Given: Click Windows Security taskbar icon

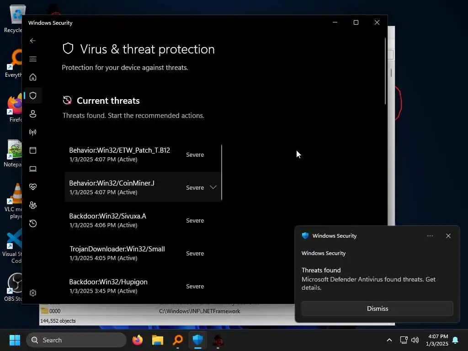Looking at the screenshot, I should point(197,340).
